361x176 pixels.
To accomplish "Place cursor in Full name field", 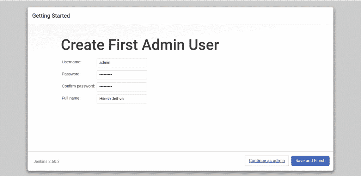I will click(x=122, y=99).
